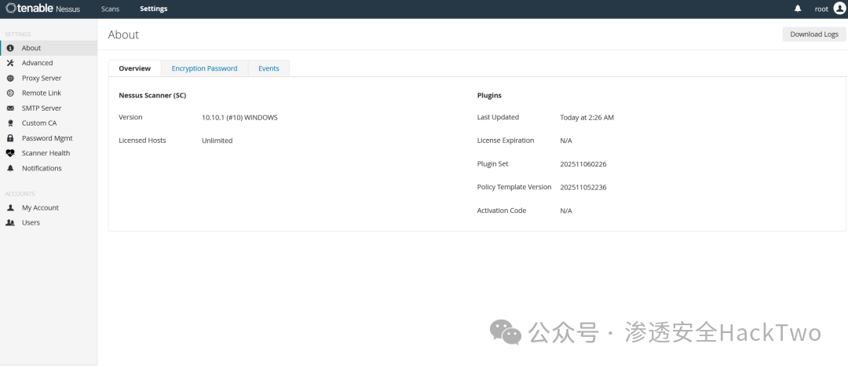
Task: Click the Last Updated value Today at 2:26 AM
Action: 587,117
